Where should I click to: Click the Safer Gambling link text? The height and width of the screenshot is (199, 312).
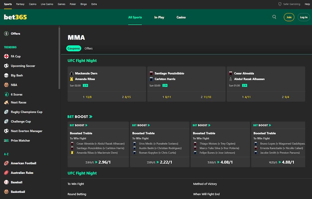click(x=292, y=4)
